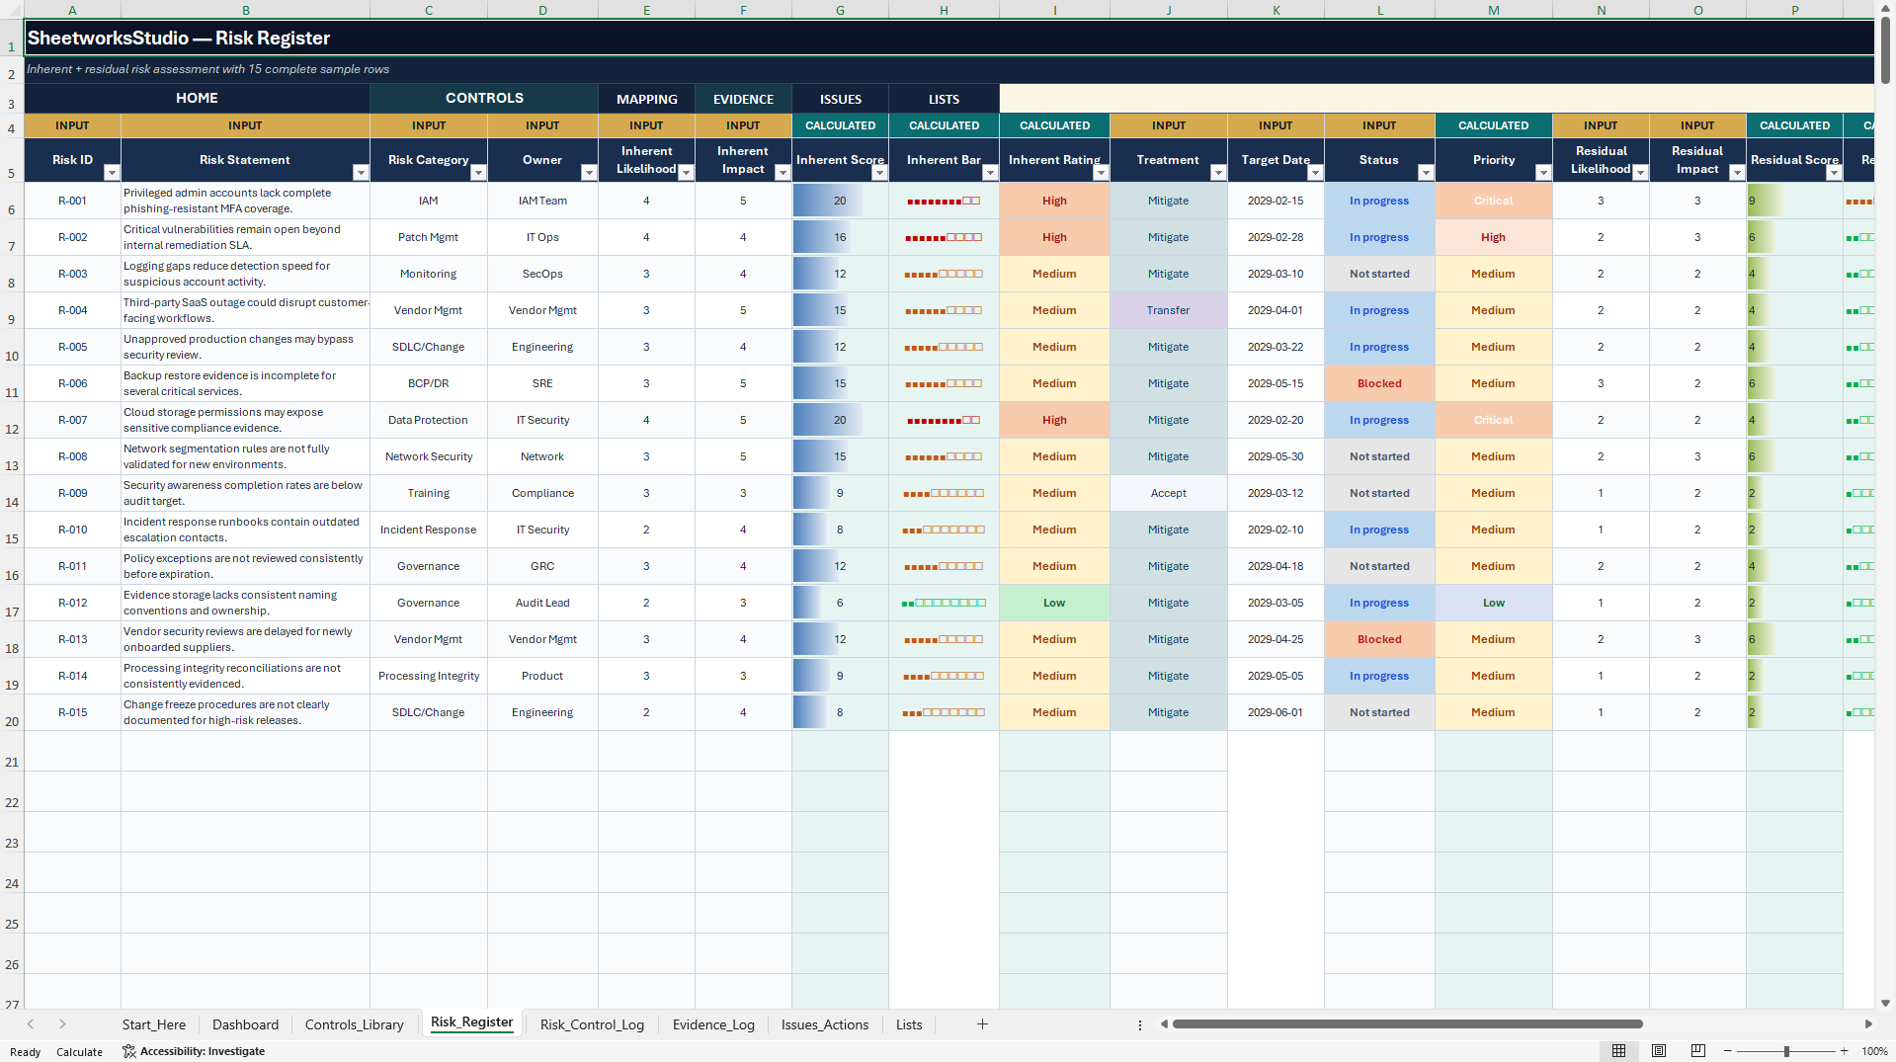The width and height of the screenshot is (1896, 1062).
Task: Open Priority column filter dropdown
Action: tap(1543, 173)
